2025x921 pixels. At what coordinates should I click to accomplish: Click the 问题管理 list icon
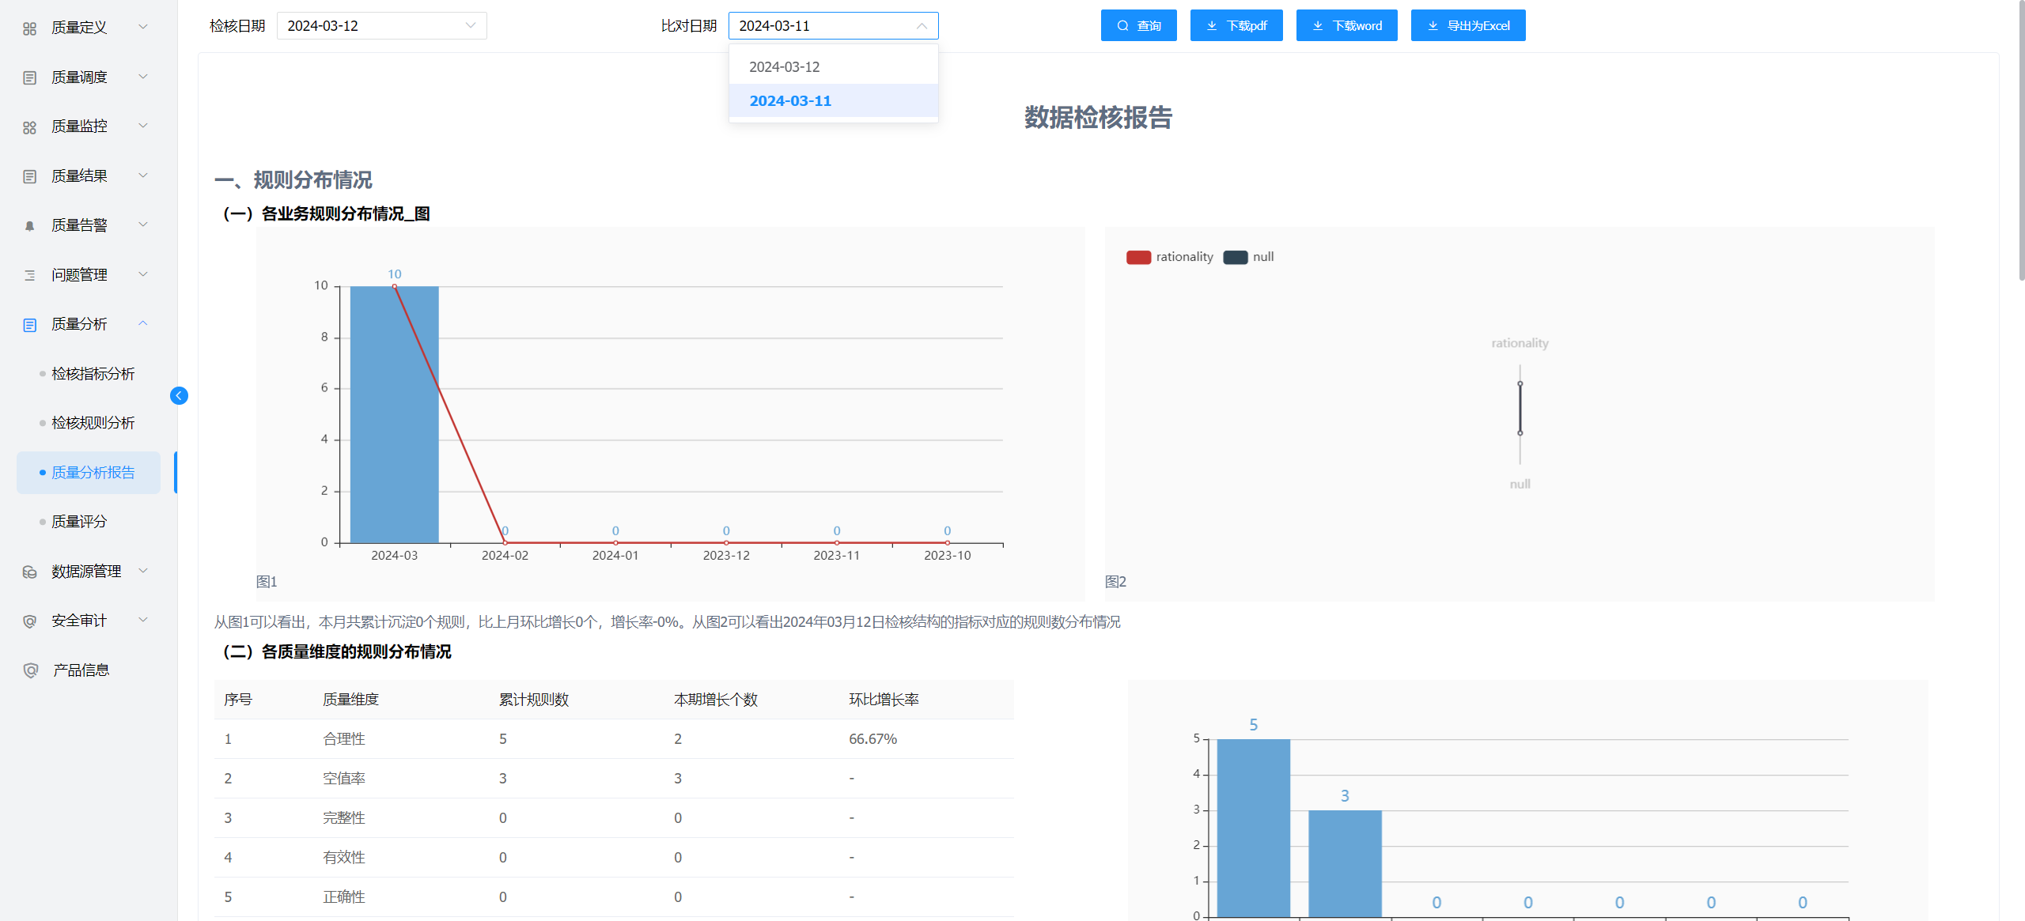tap(29, 275)
